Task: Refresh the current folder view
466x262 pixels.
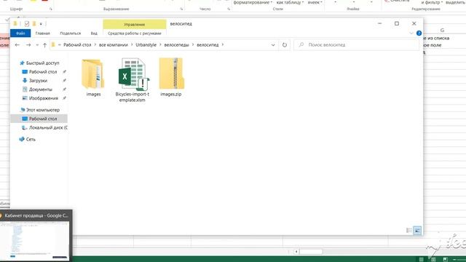Action: tap(285, 45)
